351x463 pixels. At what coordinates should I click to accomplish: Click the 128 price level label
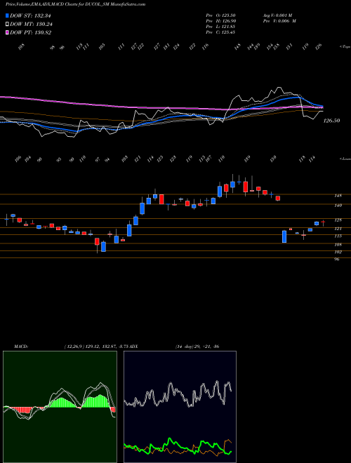[338, 220]
